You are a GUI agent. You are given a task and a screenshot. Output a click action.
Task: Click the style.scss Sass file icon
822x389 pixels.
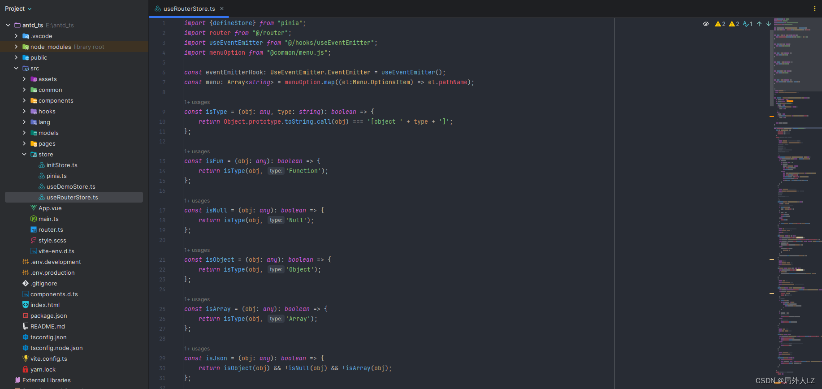coord(34,240)
